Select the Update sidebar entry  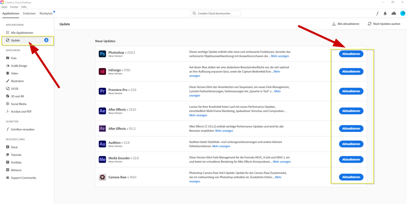pos(27,40)
